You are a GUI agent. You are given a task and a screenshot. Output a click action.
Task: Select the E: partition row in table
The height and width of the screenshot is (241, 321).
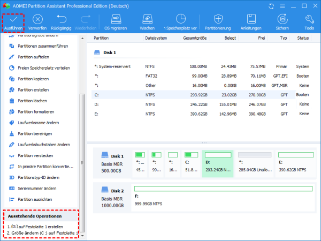click(x=202, y=114)
